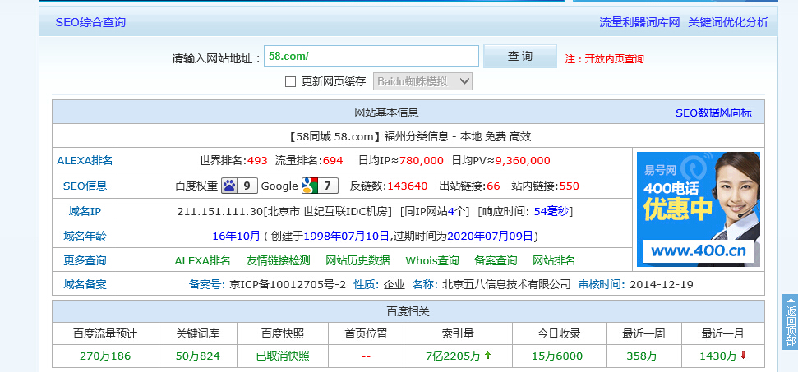Image resolution: width=798 pixels, height=372 pixels.
Task: Open the 关键词优化分析 link
Action: pyautogui.click(x=728, y=22)
